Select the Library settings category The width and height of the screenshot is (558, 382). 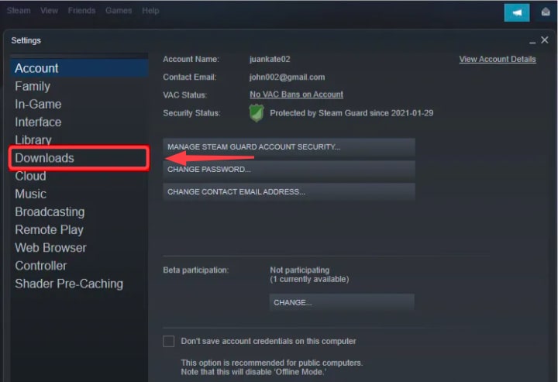tap(79, 139)
